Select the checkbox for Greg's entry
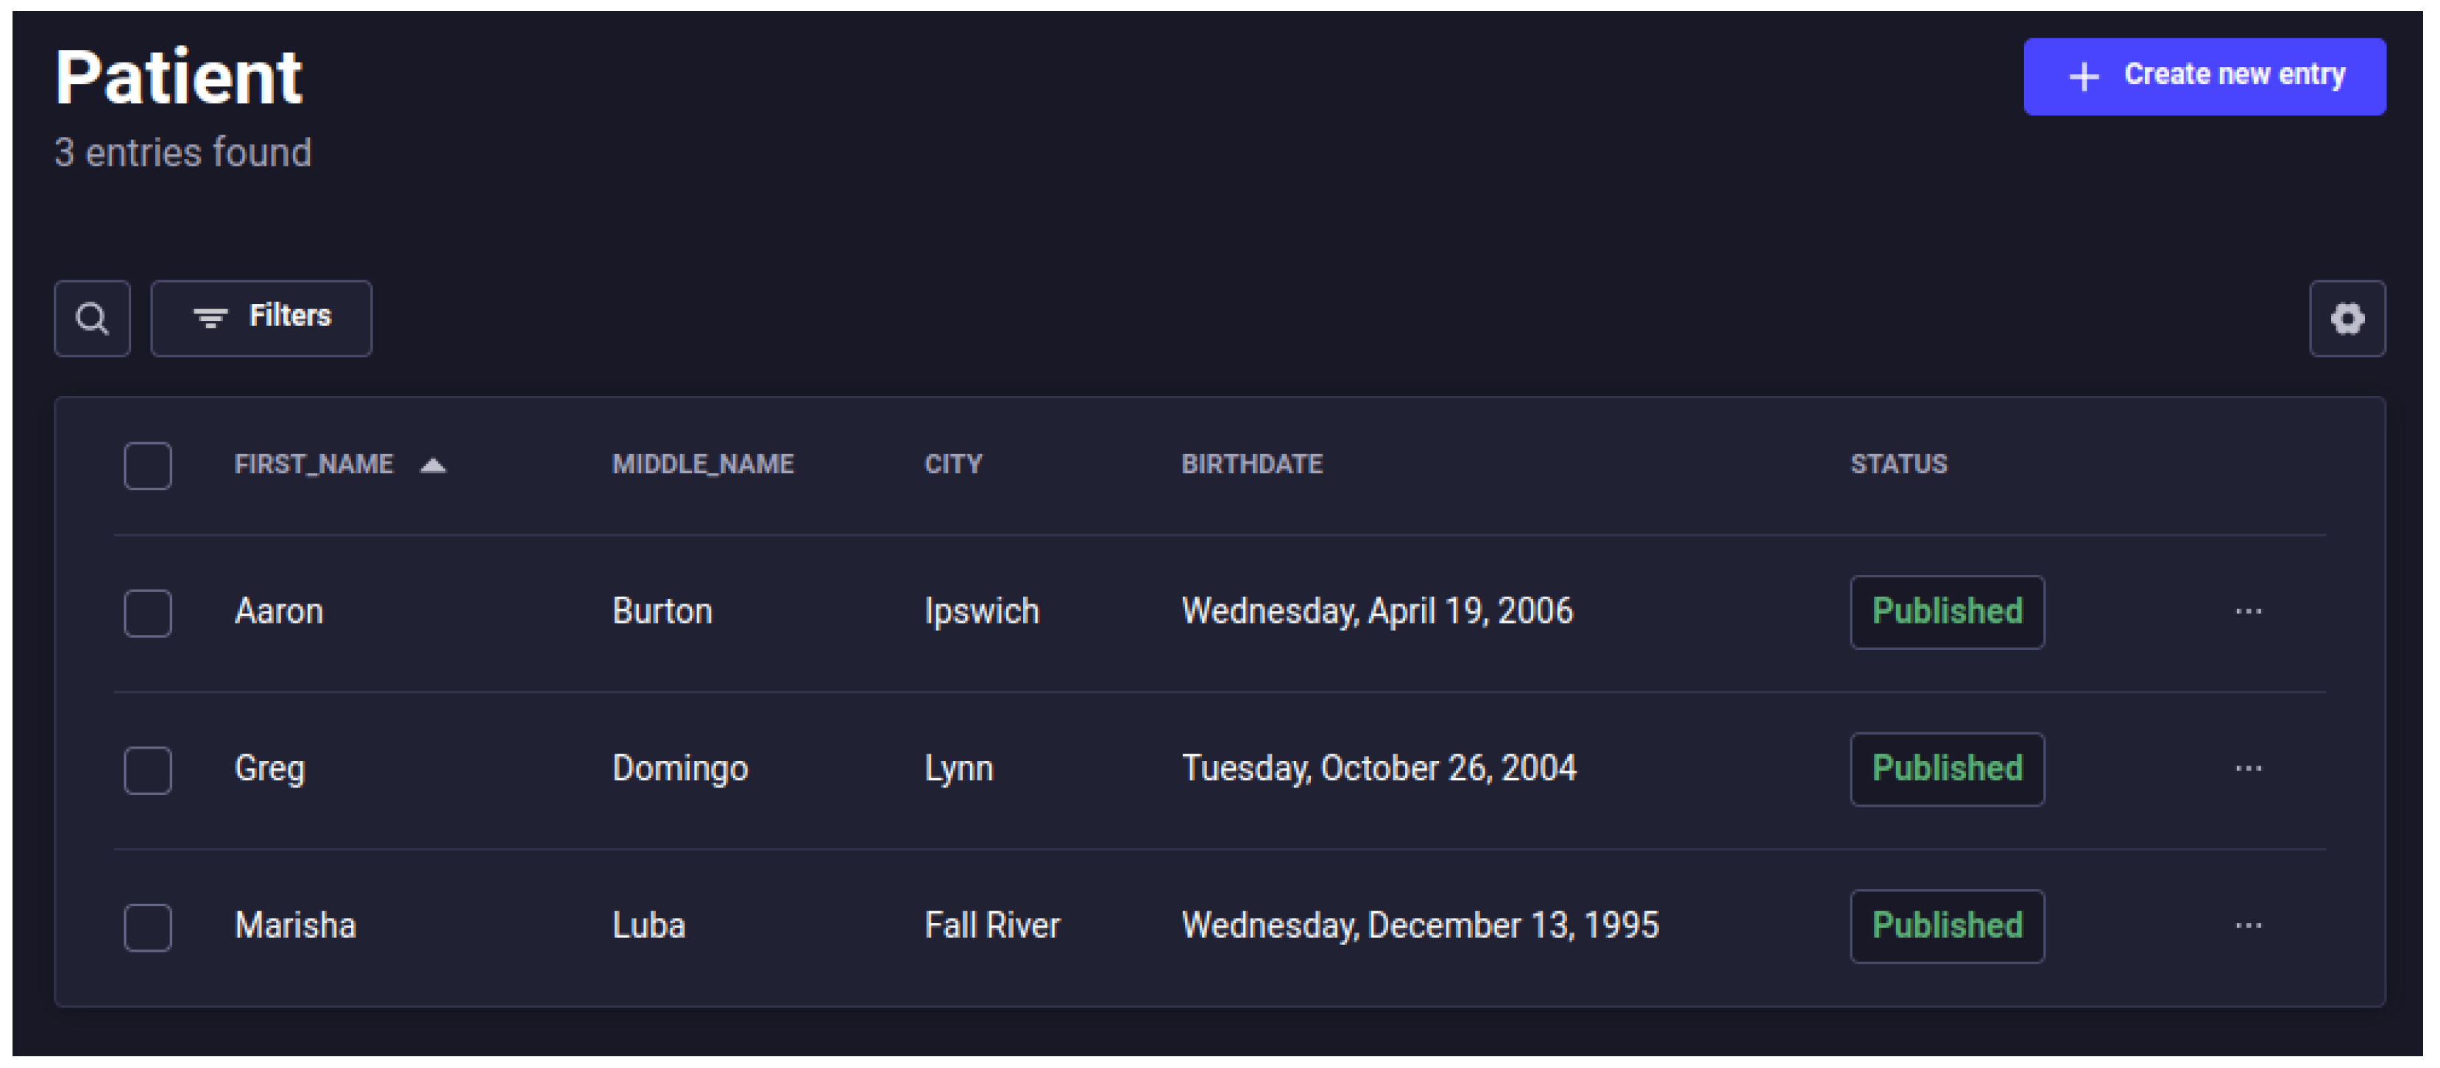 pos(148,771)
